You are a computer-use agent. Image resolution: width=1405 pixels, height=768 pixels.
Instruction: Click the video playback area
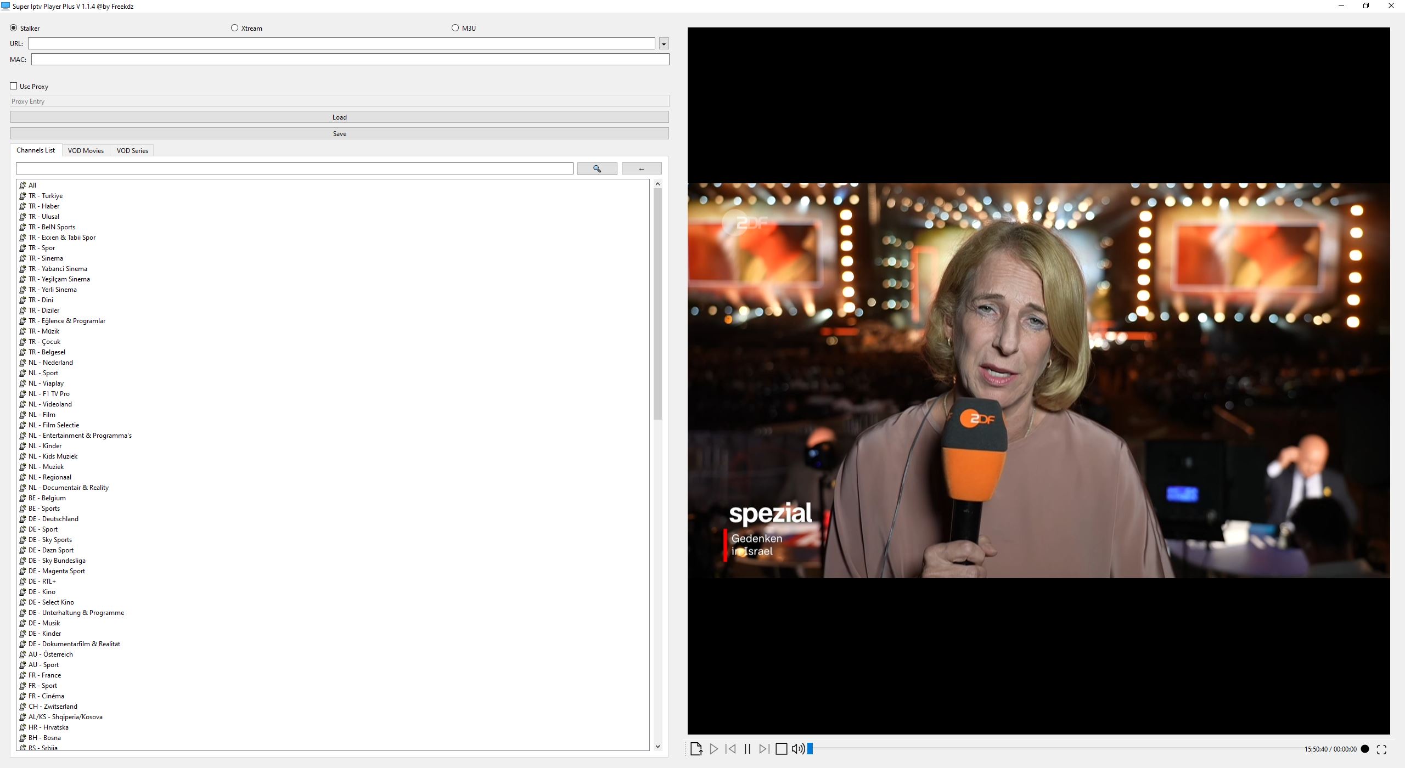[x=1038, y=381]
